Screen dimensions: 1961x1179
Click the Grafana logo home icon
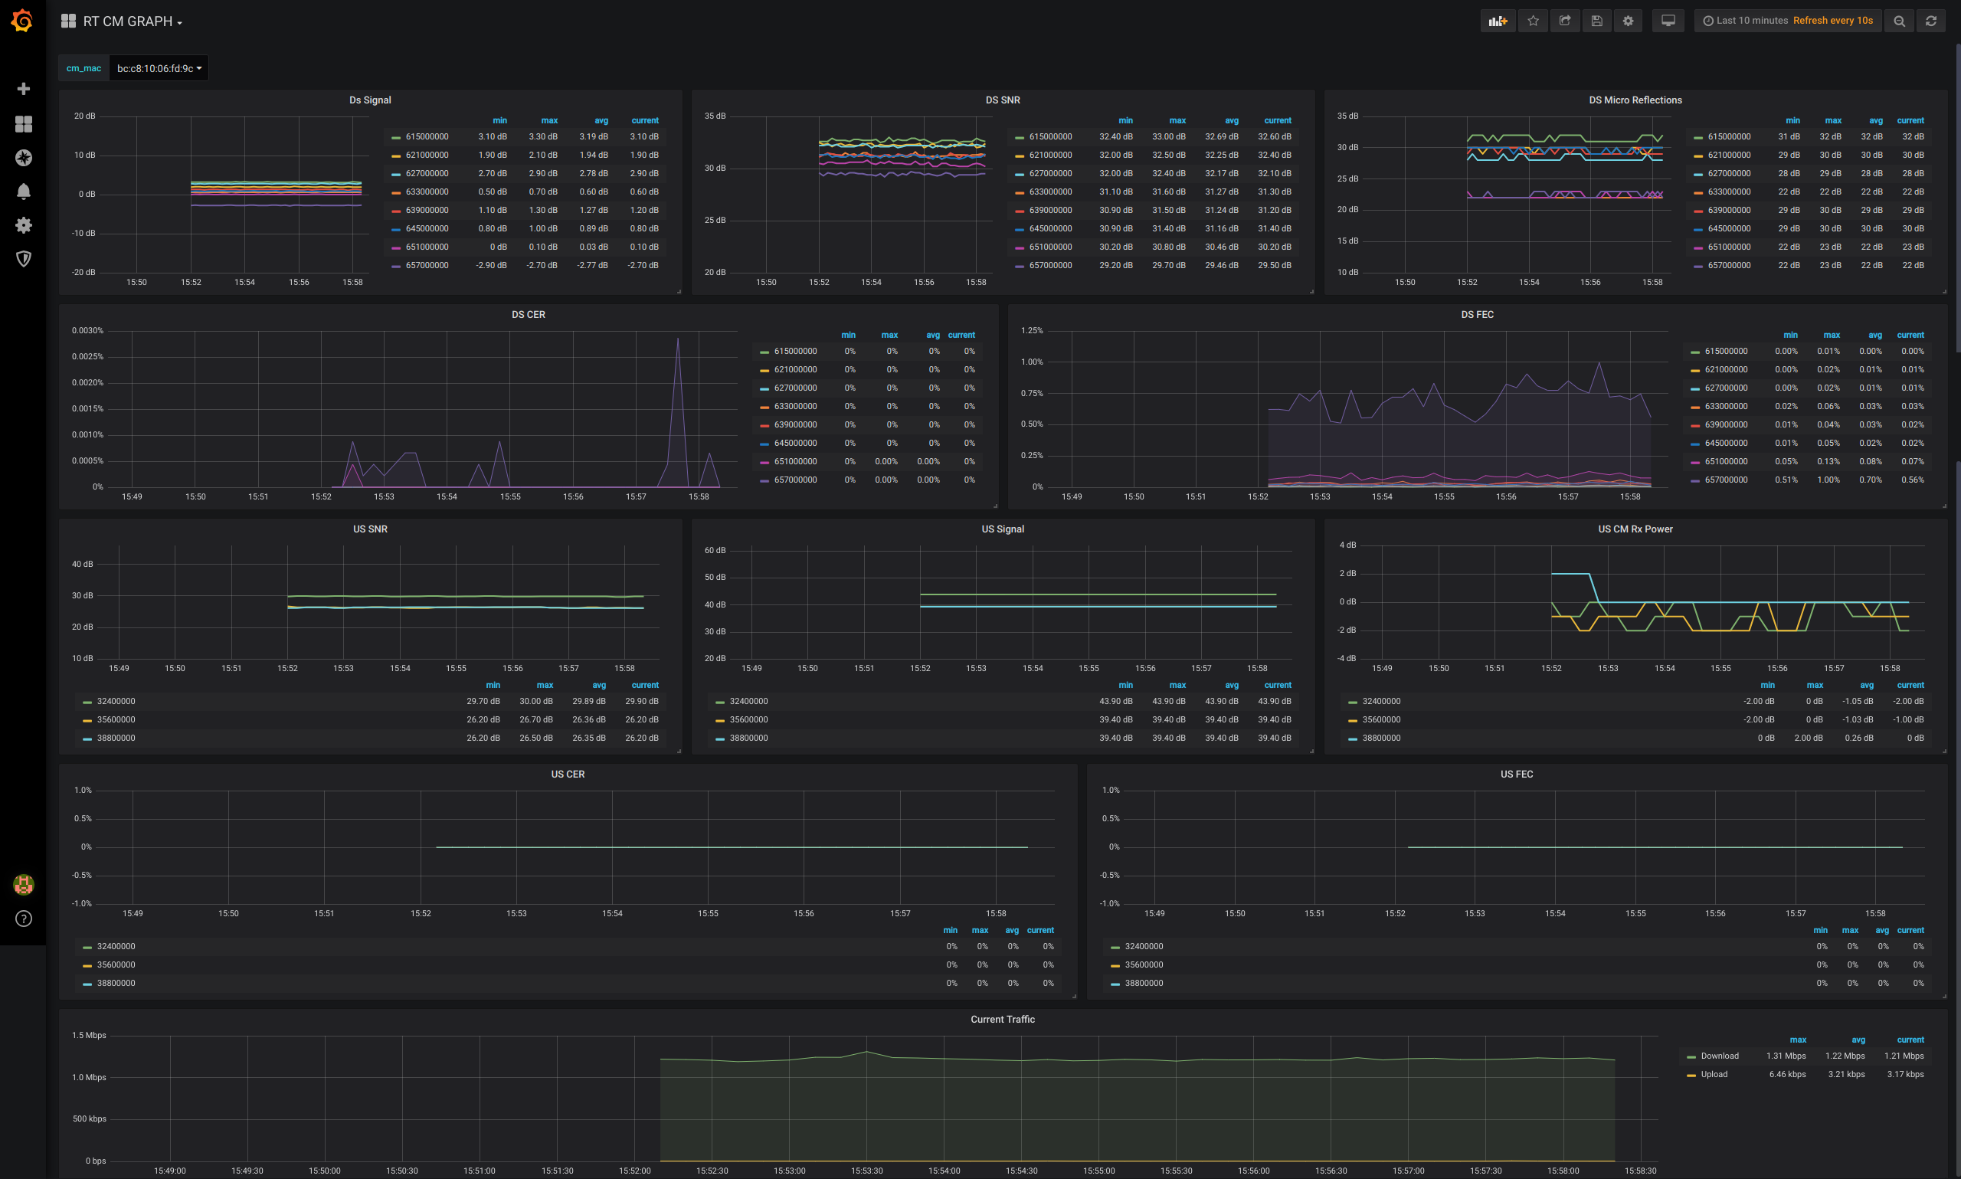[22, 21]
